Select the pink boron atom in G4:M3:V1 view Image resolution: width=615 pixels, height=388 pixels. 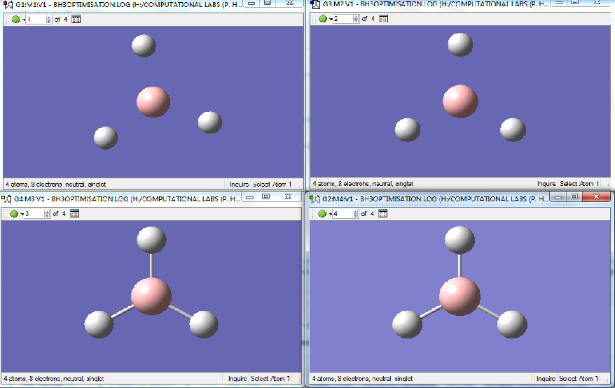(151, 296)
